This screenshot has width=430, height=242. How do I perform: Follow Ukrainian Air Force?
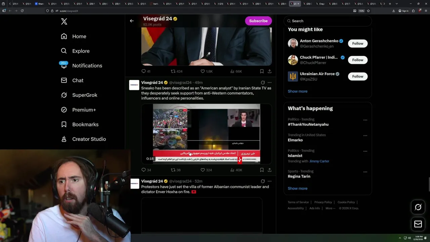(358, 76)
